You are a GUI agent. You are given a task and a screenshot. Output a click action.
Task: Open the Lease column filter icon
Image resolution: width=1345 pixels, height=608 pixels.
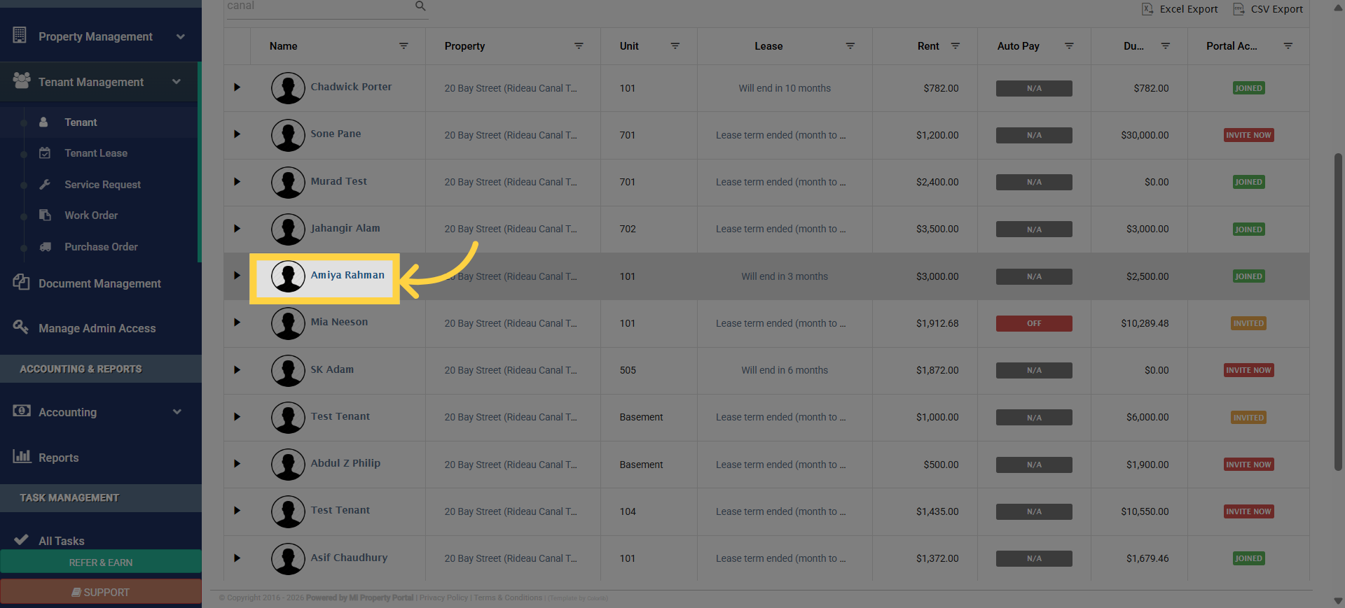850,46
